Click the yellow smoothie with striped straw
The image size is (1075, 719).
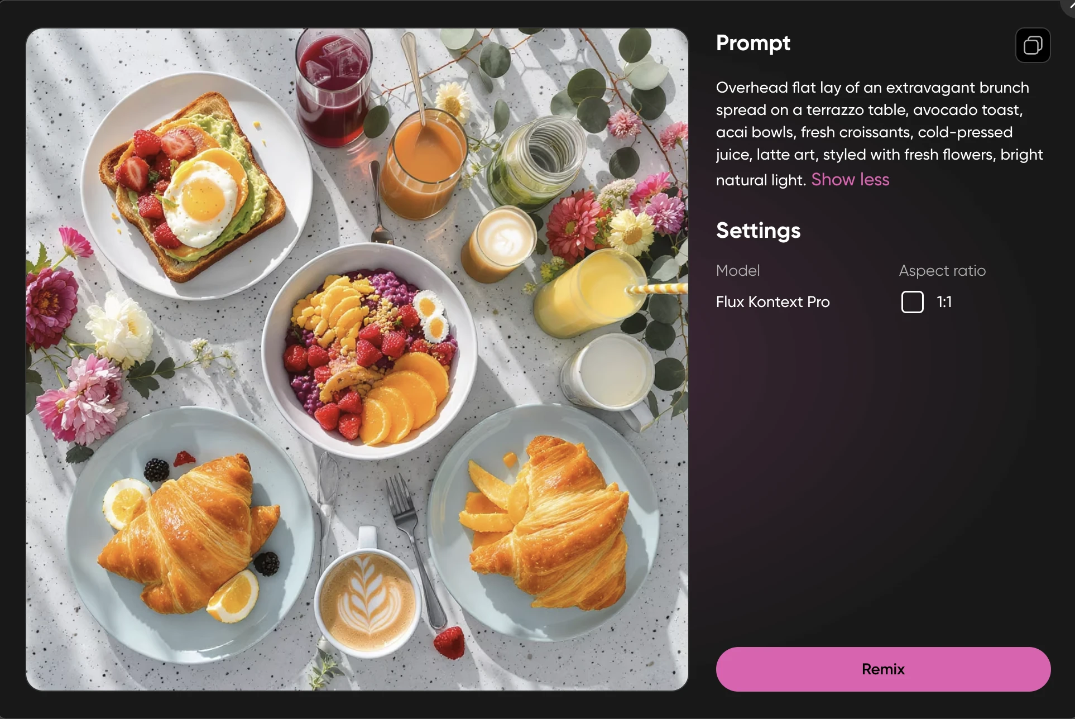coord(589,293)
